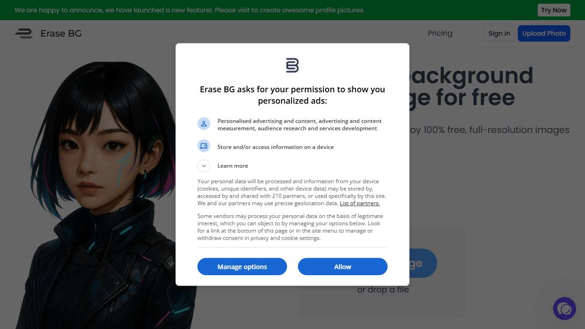Click the B logo in consent dialog
This screenshot has height=329, width=585.
pos(292,65)
